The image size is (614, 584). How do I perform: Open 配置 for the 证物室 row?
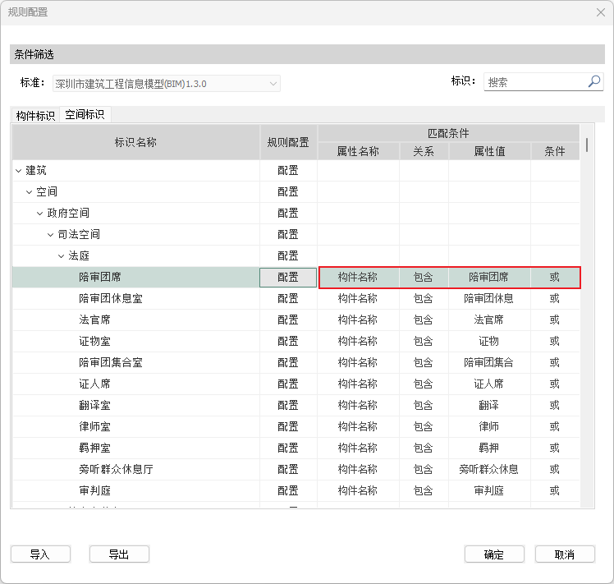tap(288, 342)
